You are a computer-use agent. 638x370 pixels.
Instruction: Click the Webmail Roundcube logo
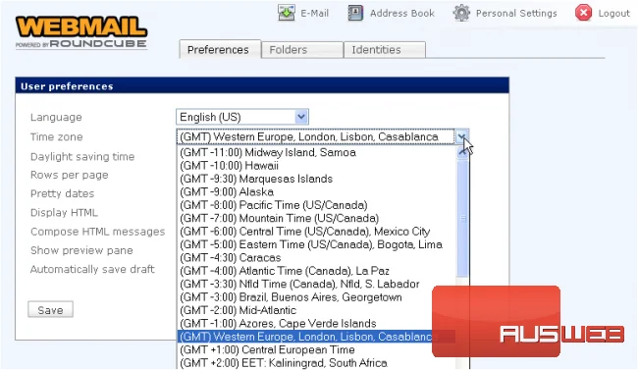pos(81,31)
